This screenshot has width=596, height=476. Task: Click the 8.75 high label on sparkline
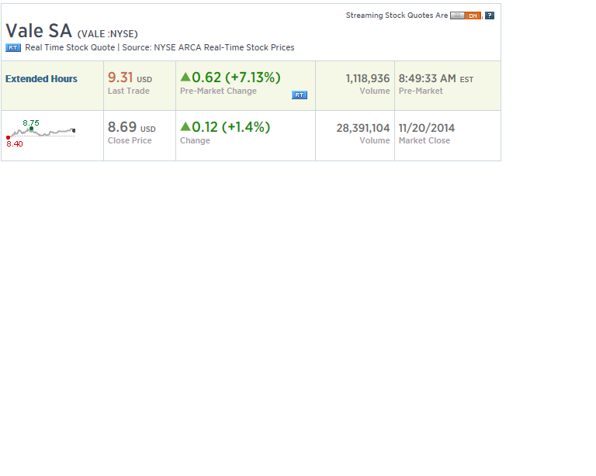click(x=31, y=123)
